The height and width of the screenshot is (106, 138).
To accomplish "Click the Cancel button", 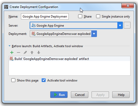I will (x=79, y=95).
